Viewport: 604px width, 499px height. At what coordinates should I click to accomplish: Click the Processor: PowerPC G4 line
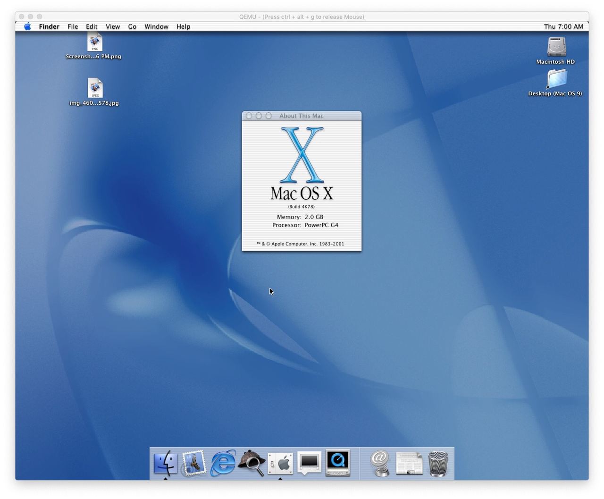(305, 225)
